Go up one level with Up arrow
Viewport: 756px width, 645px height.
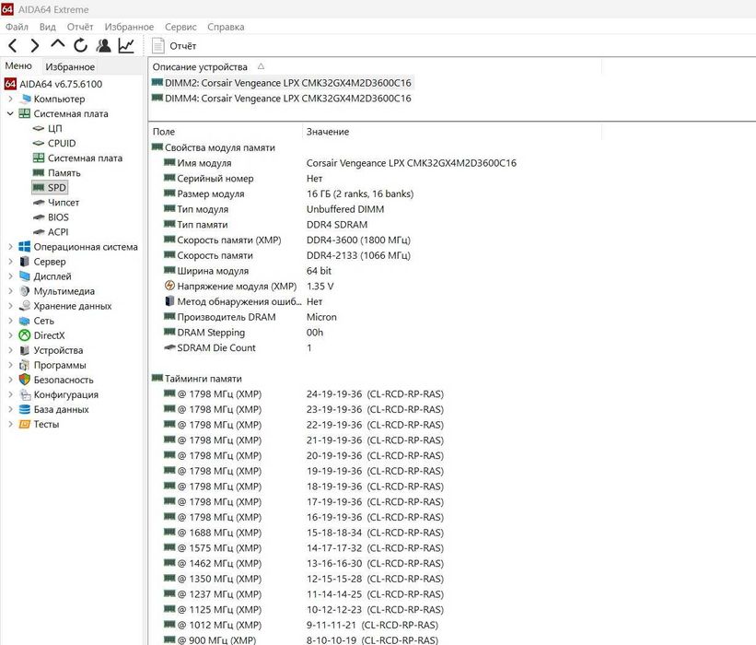57,45
